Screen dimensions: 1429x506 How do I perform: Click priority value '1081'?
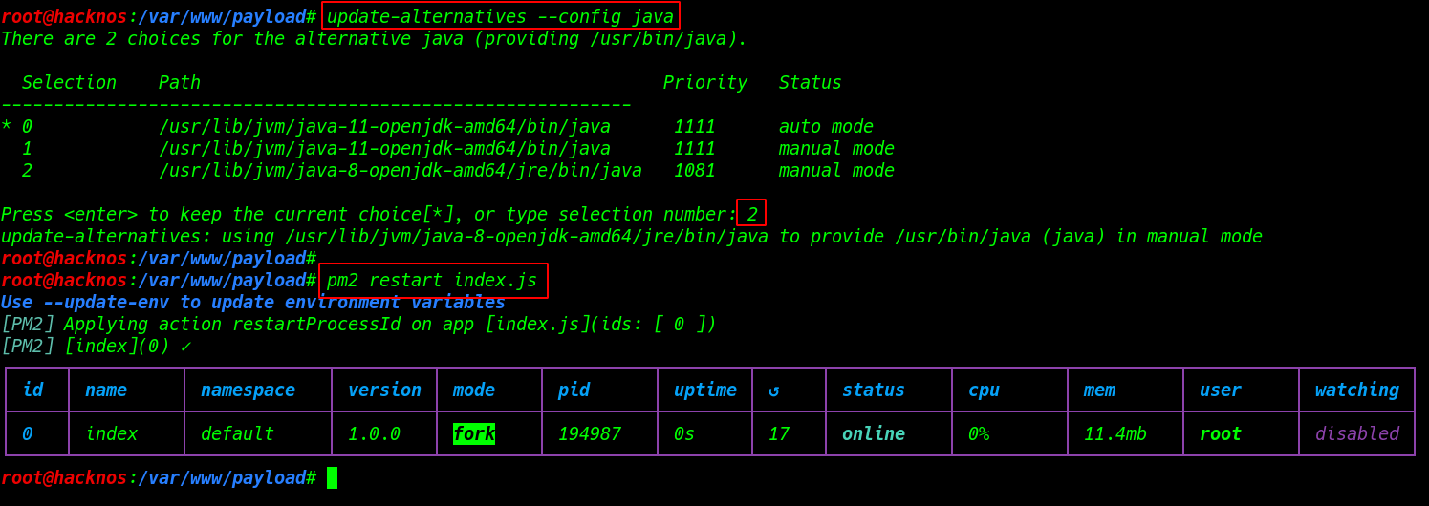click(695, 171)
